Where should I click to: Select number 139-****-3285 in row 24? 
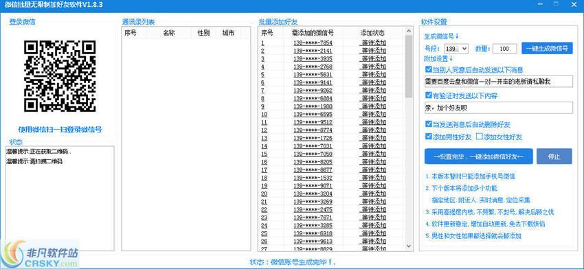[313, 226]
